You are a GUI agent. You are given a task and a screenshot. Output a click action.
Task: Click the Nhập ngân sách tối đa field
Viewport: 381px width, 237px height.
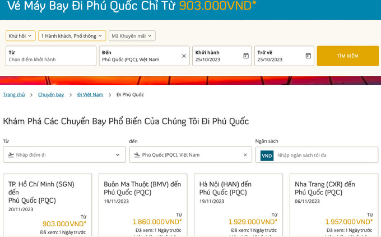[317, 154]
